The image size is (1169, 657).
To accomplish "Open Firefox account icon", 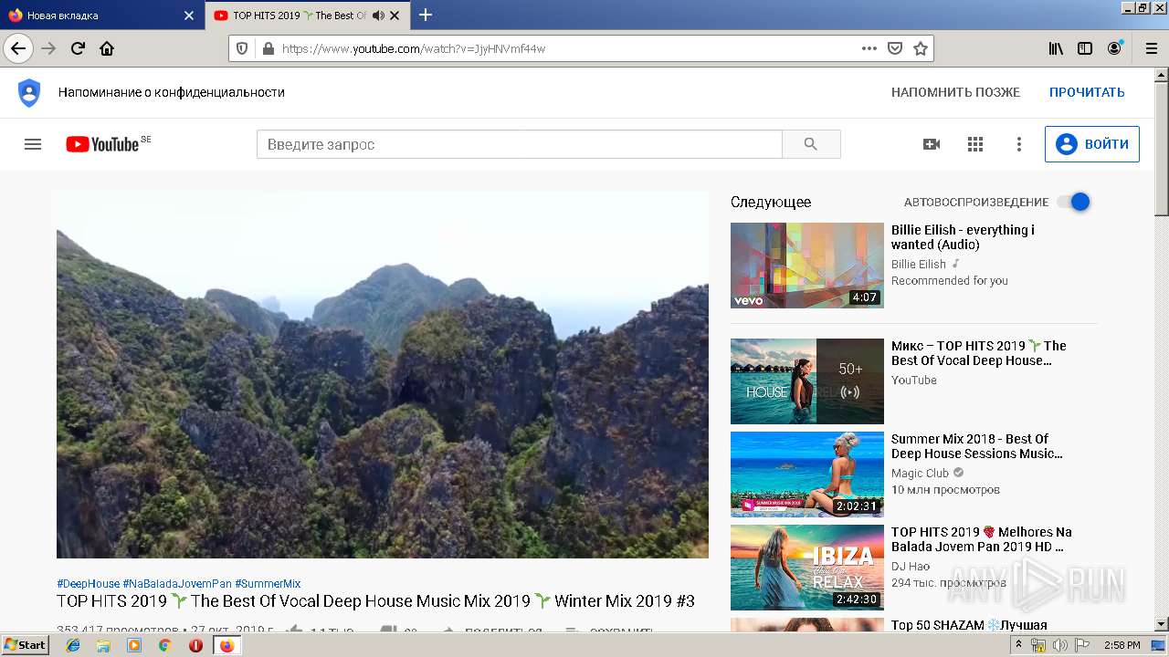I will pos(1114,48).
